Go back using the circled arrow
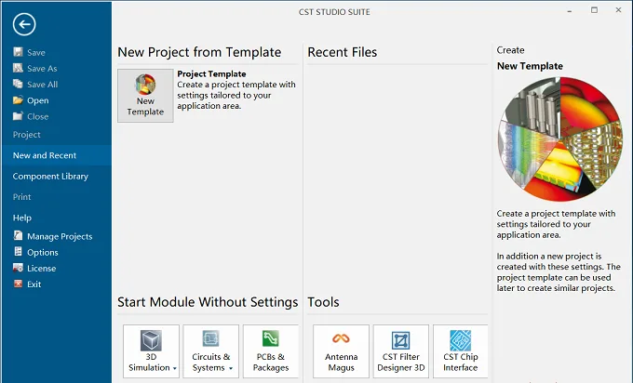Viewport: 633px width, 383px height. [x=24, y=24]
